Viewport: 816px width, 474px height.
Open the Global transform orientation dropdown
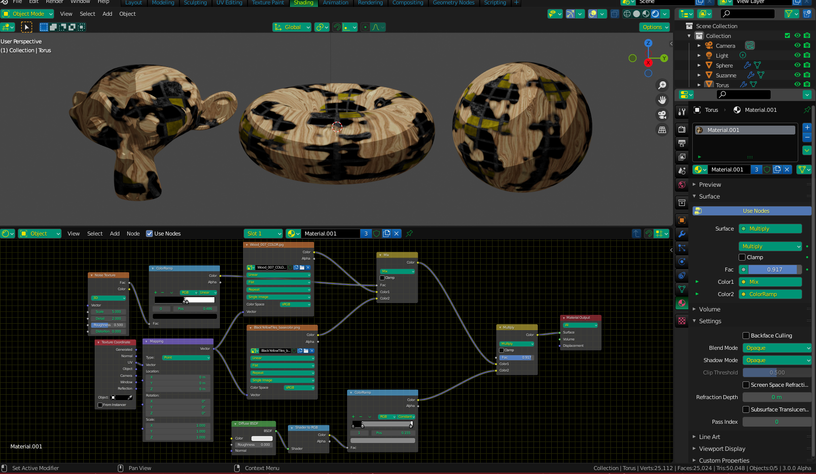(292, 27)
